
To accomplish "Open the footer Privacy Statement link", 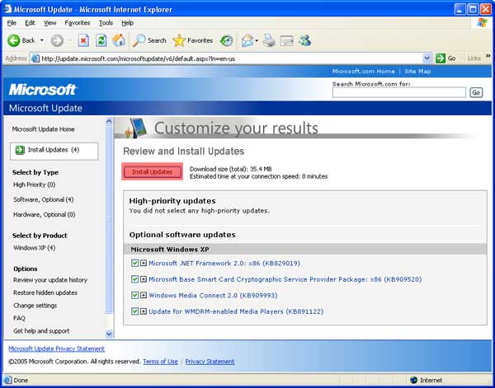I will click(x=210, y=362).
